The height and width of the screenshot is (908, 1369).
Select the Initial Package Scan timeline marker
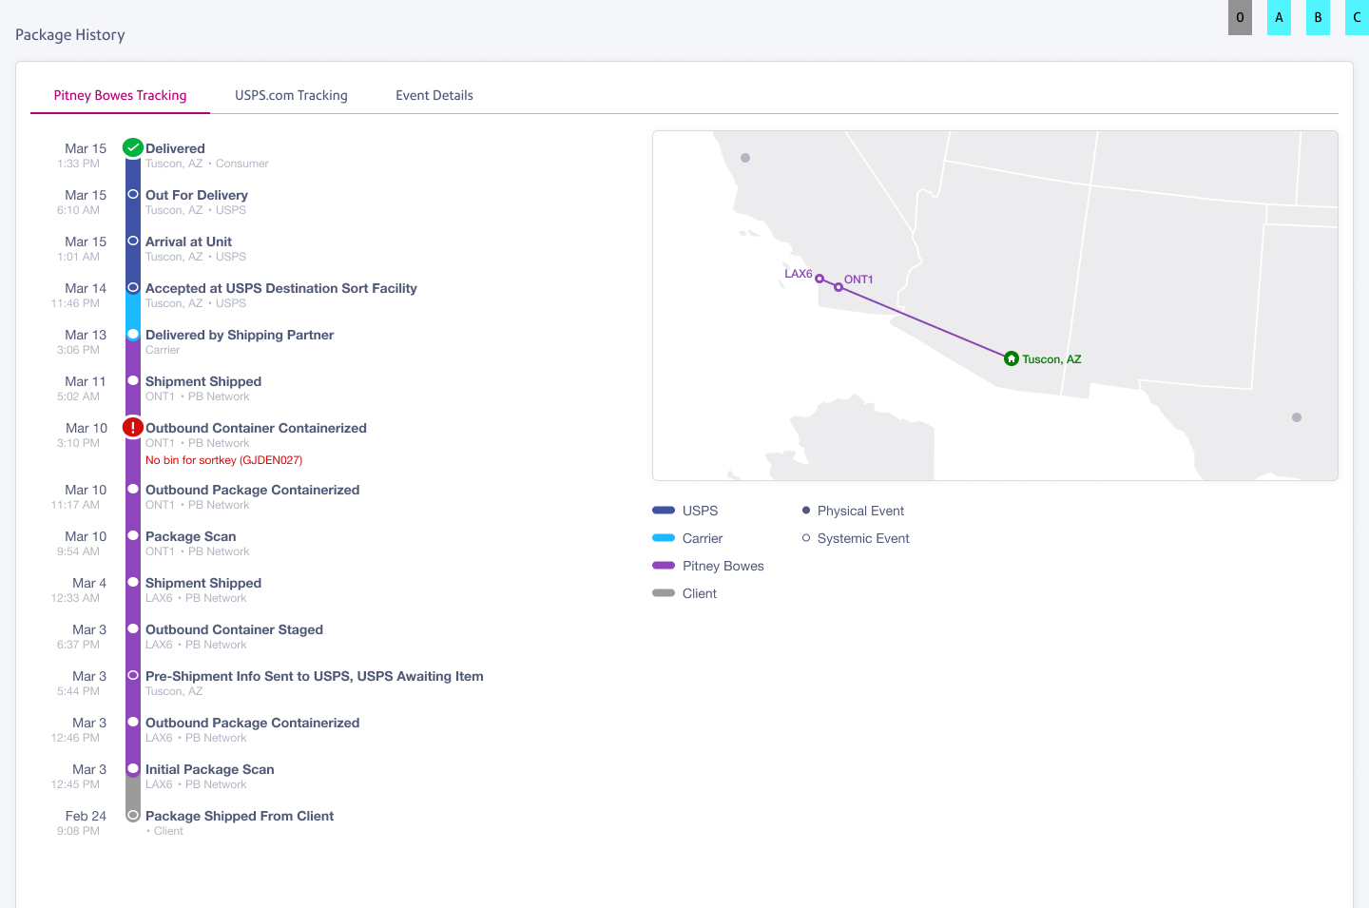coord(133,768)
